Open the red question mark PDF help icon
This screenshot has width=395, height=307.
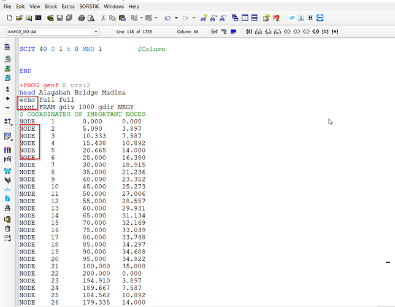(x=276, y=18)
